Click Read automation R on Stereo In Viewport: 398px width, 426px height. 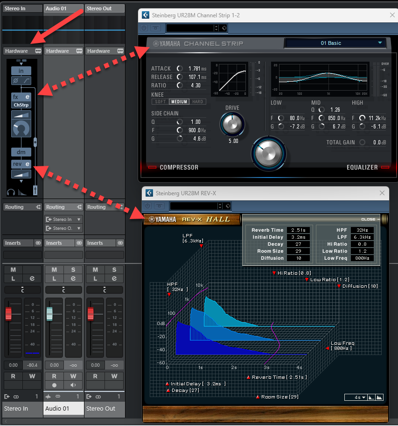[x=13, y=376]
